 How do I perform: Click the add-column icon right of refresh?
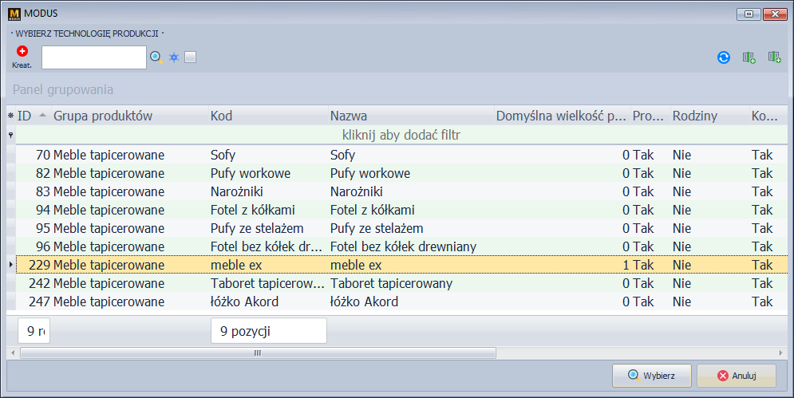[749, 57]
